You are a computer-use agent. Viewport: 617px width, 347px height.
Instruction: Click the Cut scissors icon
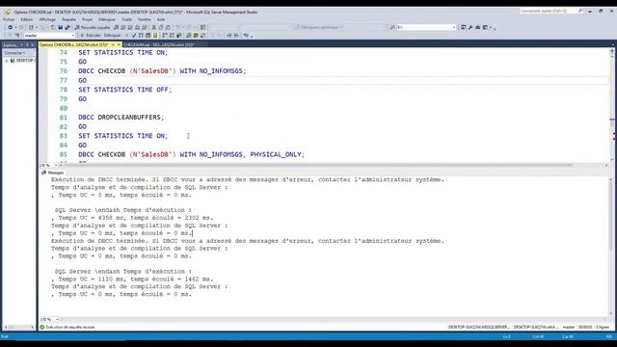[x=154, y=27]
